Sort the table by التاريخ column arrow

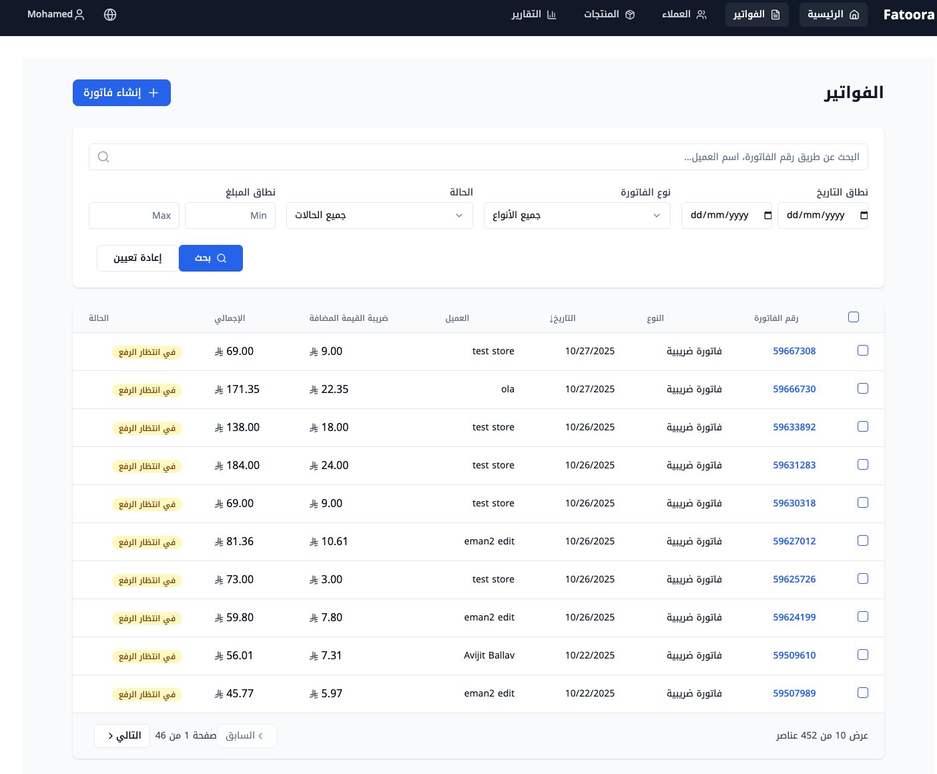tap(552, 319)
